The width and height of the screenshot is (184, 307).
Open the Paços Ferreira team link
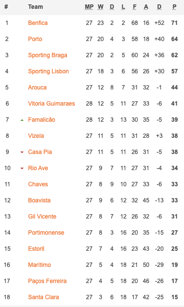(47, 281)
